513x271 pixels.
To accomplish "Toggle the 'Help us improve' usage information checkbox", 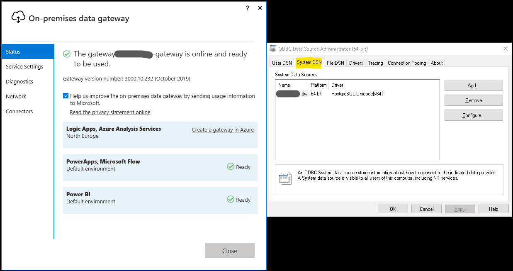I will (x=66, y=95).
